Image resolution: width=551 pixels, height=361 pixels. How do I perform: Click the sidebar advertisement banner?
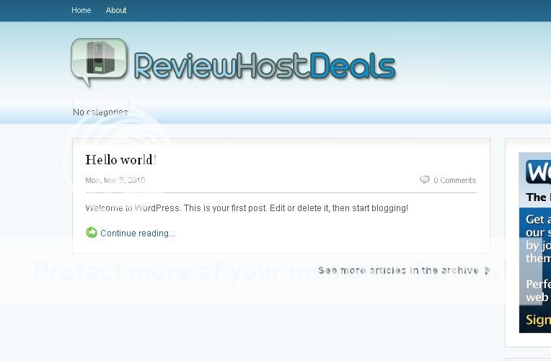[x=535, y=242]
